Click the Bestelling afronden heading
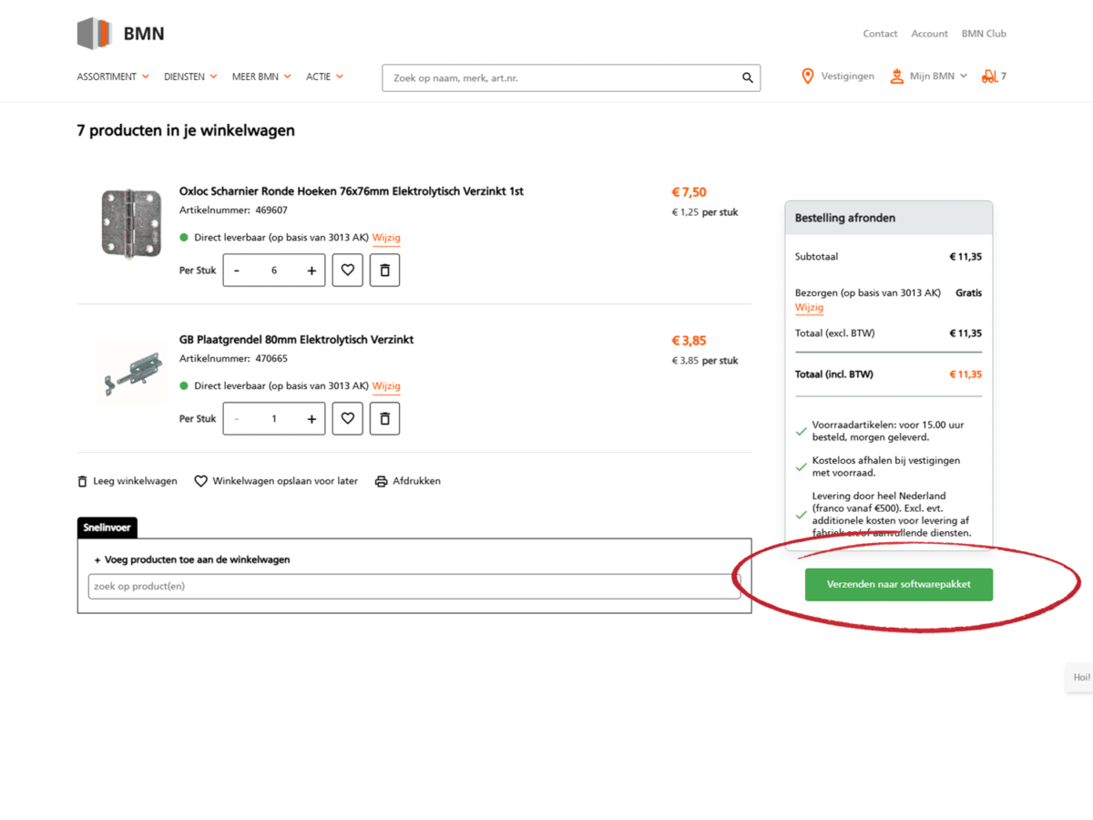The width and height of the screenshot is (1093, 820). [x=845, y=219]
